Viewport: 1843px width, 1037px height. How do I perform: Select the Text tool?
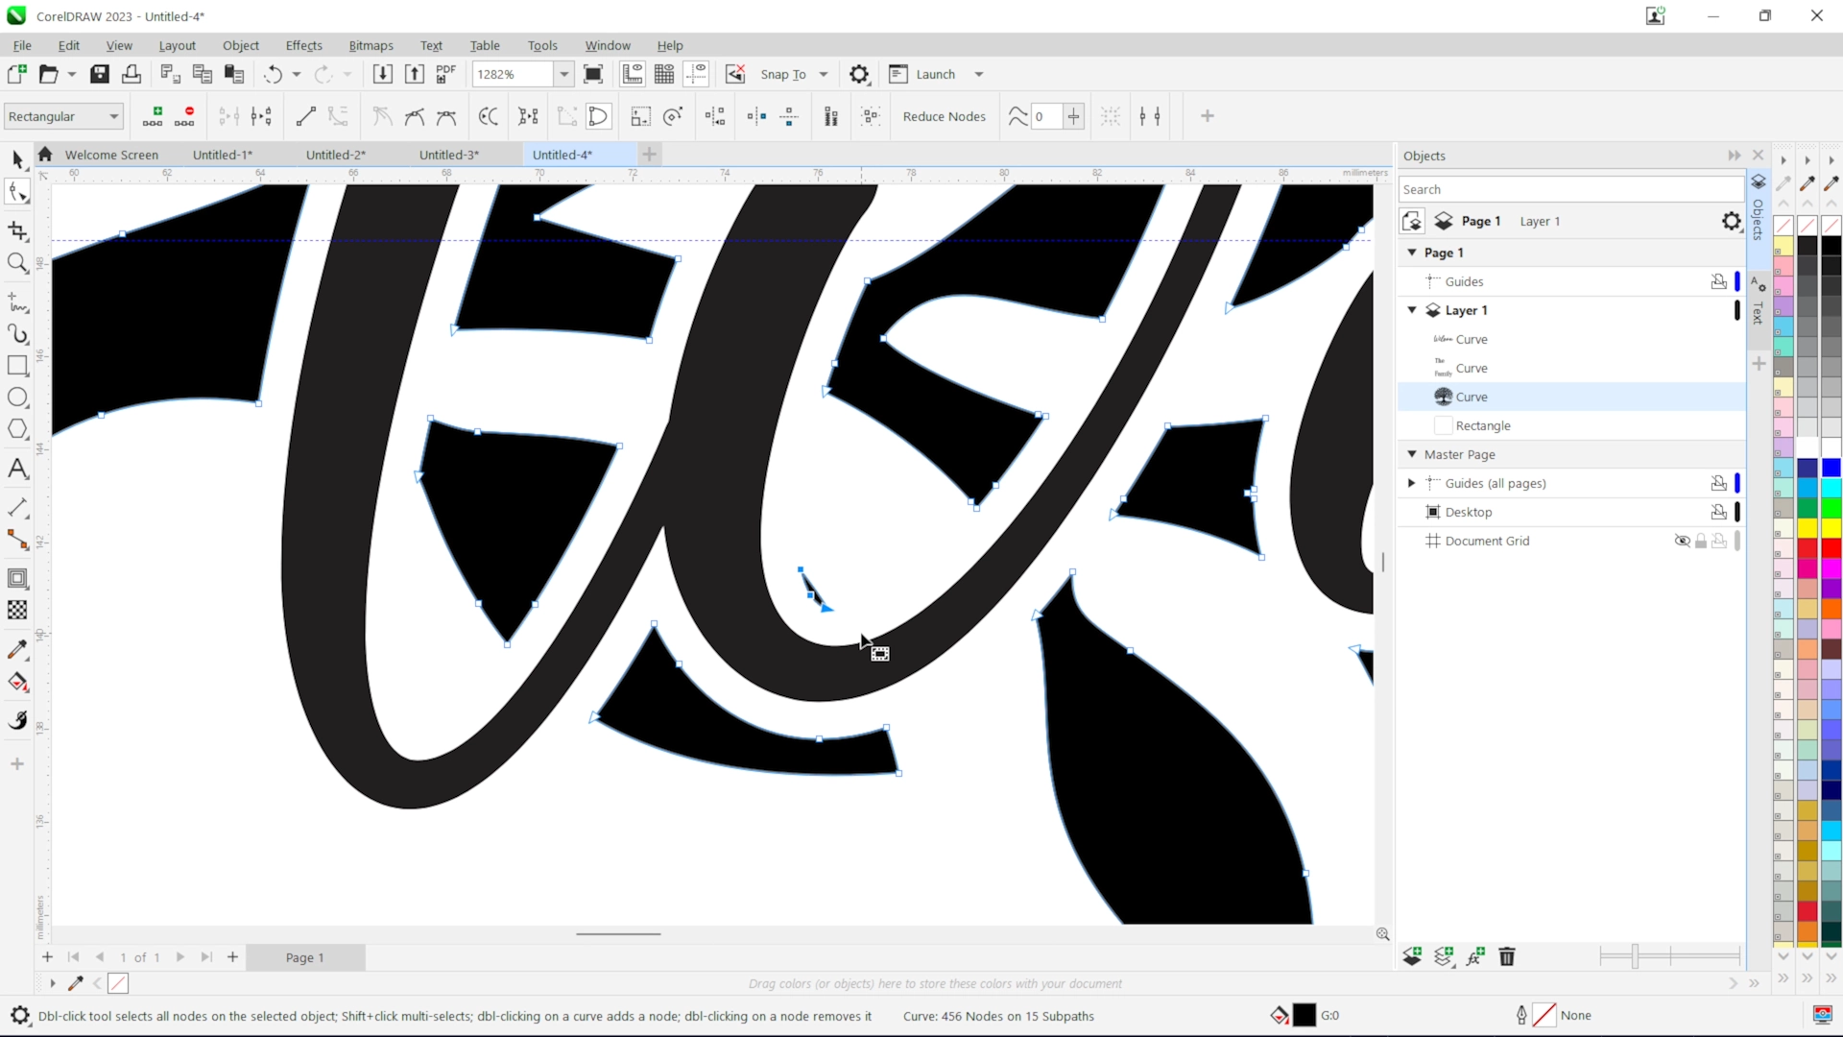pyautogui.click(x=17, y=469)
